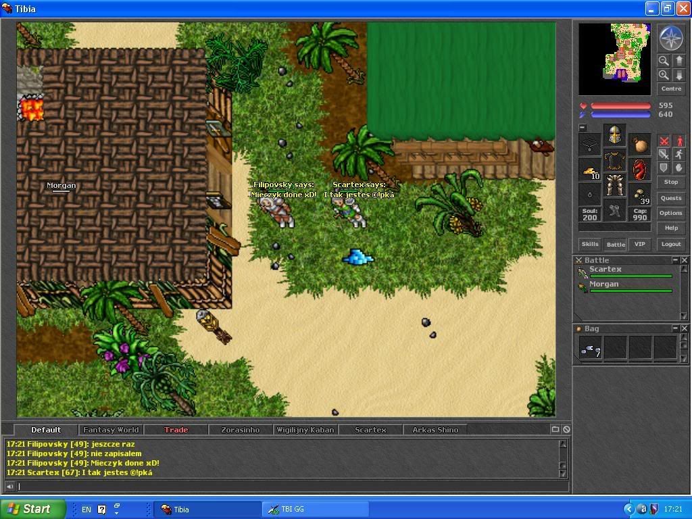692x519 pixels.
Task: Set chase-opponent mode
Action: [x=679, y=154]
